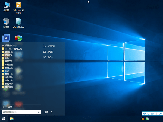Open 设置虚拟内存 from the start menu
The width and height of the screenshot is (163, 122).
(x=9, y=46)
